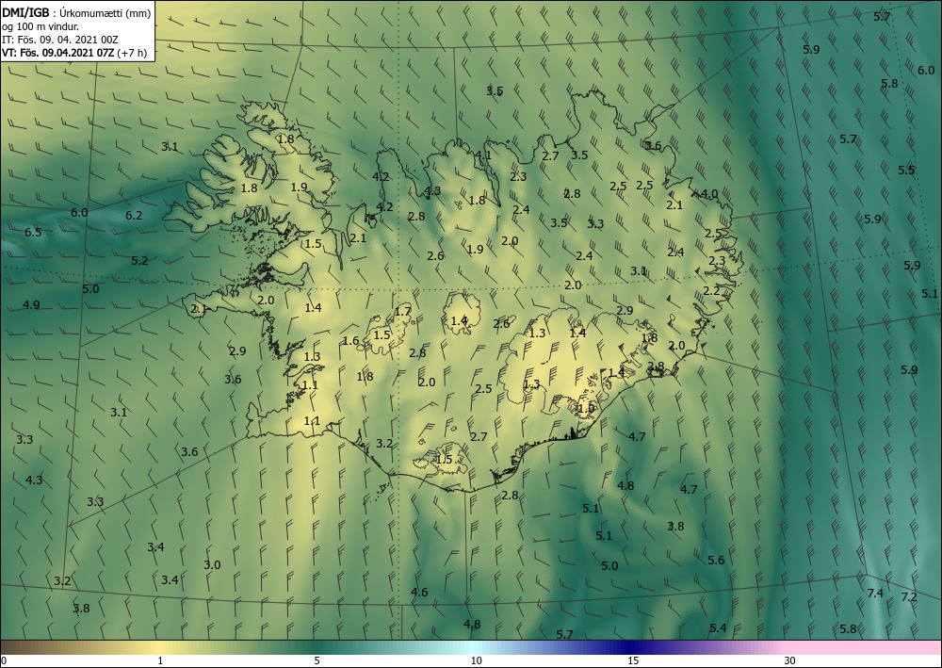Click the 4.9 value on the map
942x668 pixels.
tap(31, 304)
